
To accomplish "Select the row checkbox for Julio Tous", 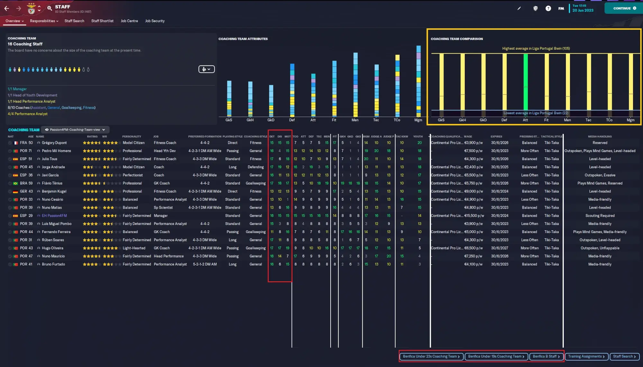I will pyautogui.click(x=10, y=159).
